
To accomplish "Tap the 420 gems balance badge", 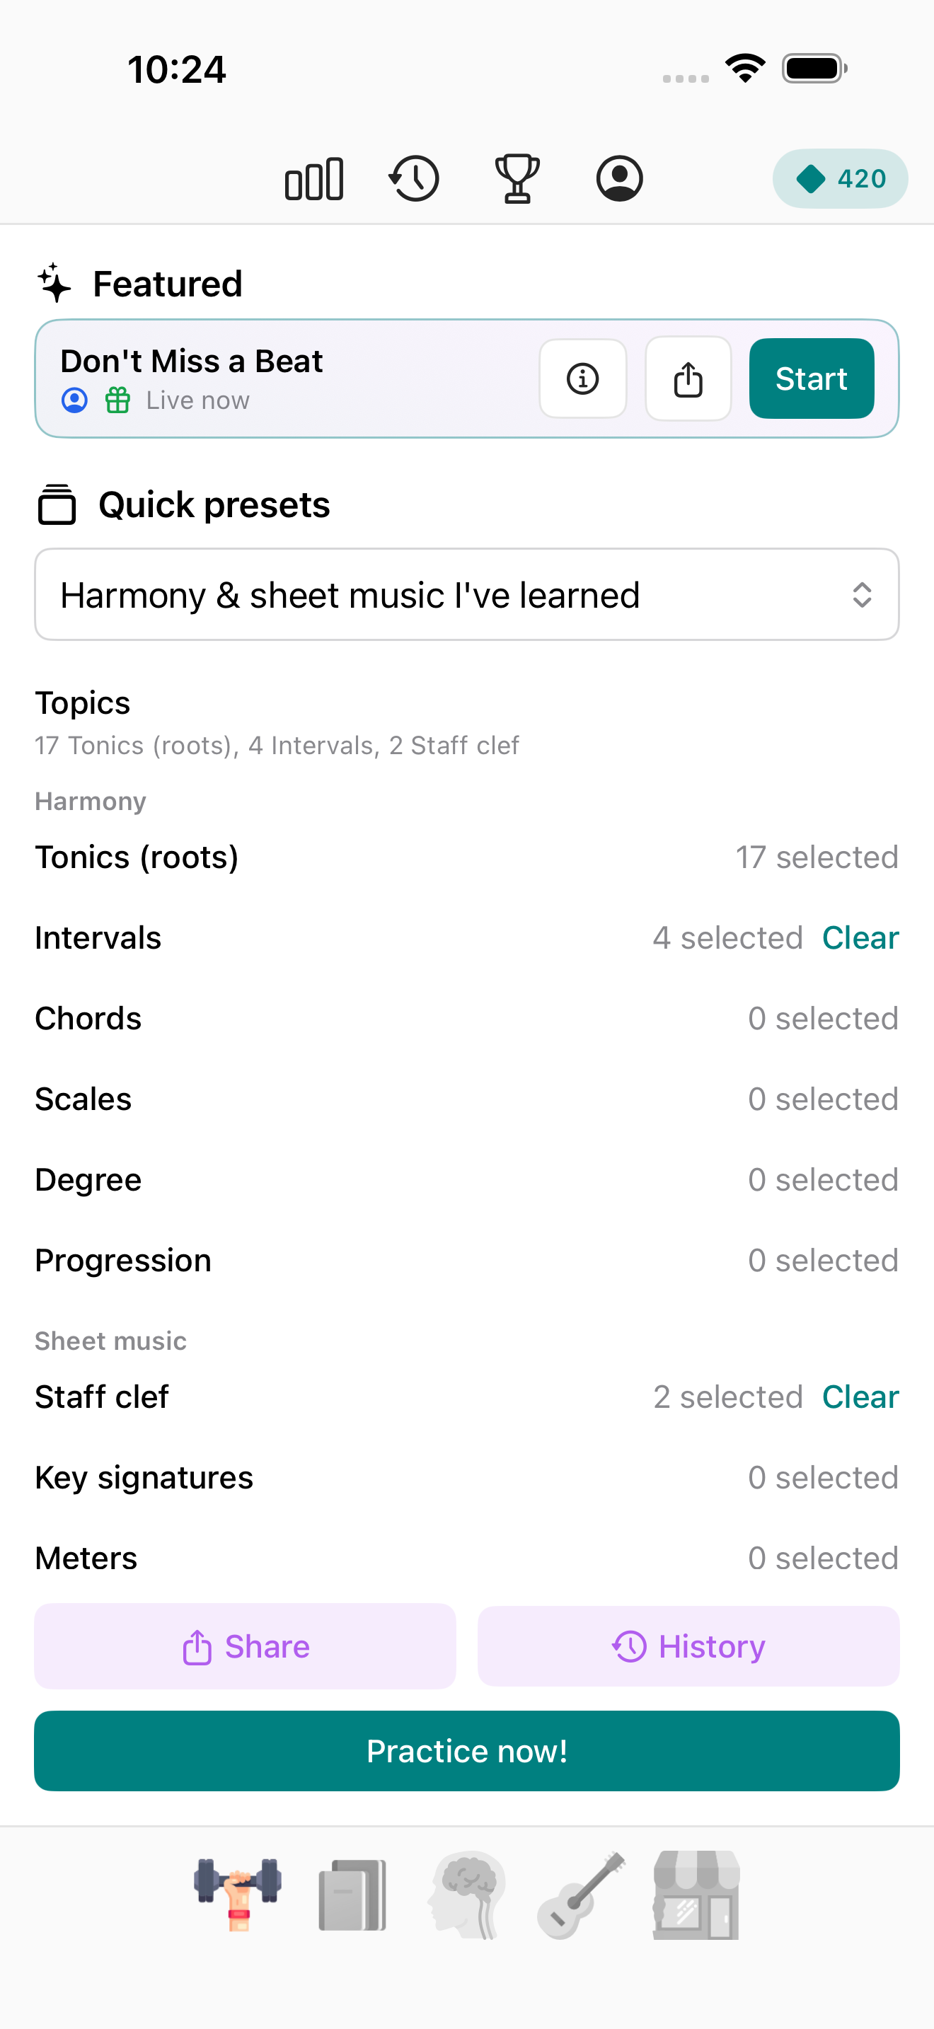I will pyautogui.click(x=839, y=179).
